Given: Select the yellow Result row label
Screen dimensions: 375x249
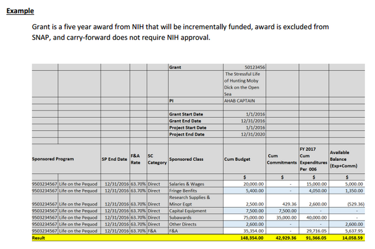Looking at the screenshot, I should [40, 237].
